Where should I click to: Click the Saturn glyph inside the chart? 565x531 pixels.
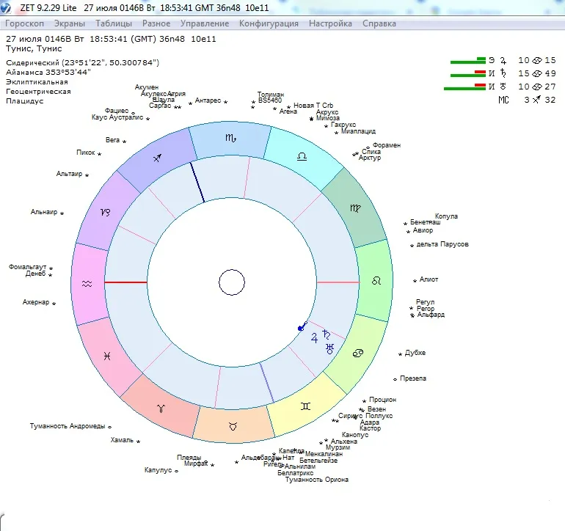coord(326,335)
